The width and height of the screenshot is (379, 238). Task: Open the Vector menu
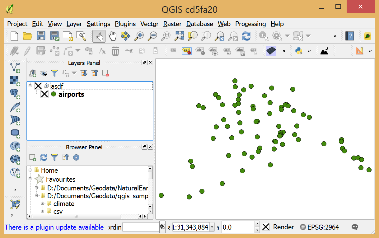pos(149,24)
